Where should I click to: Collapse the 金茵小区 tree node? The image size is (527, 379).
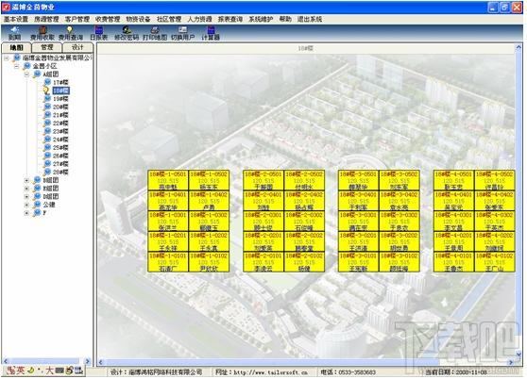(x=16, y=66)
